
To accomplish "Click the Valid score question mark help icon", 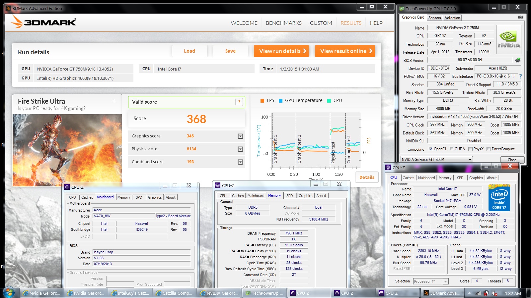I will pyautogui.click(x=239, y=102).
